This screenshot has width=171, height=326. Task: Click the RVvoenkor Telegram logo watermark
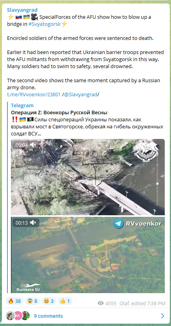point(118,224)
